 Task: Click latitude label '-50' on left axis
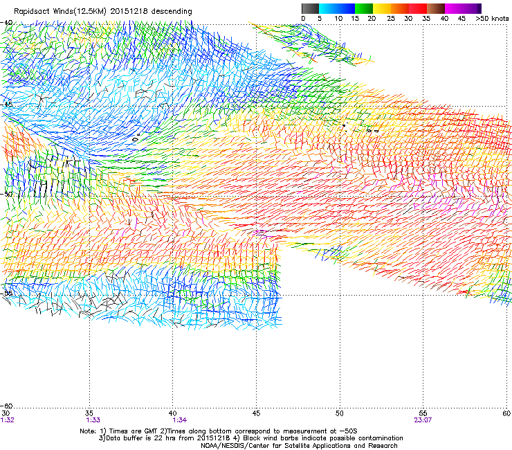[6, 195]
